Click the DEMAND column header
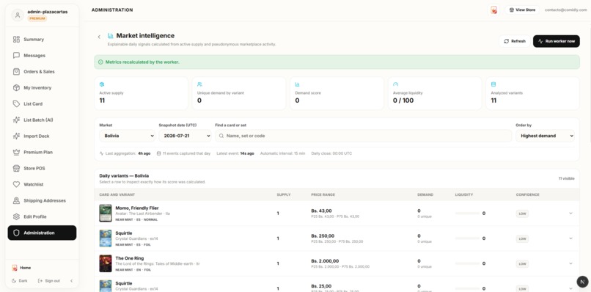Image resolution: width=591 pixels, height=292 pixels. pos(425,194)
